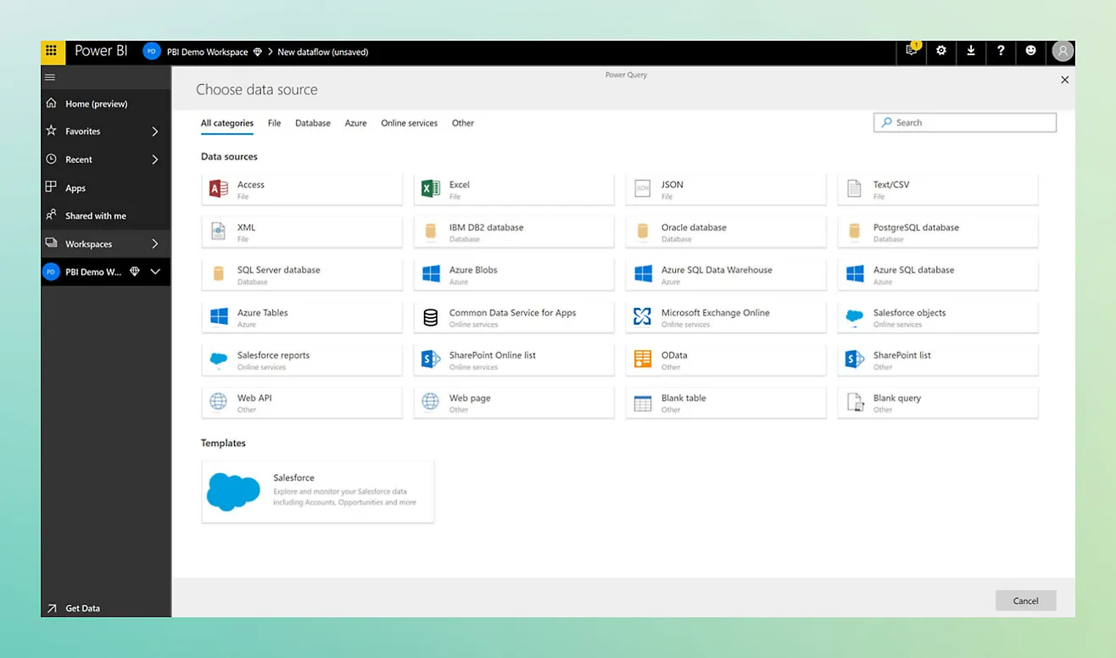Viewport: 1116px width, 658px height.
Task: Open the settings gear icon
Action: click(x=941, y=51)
